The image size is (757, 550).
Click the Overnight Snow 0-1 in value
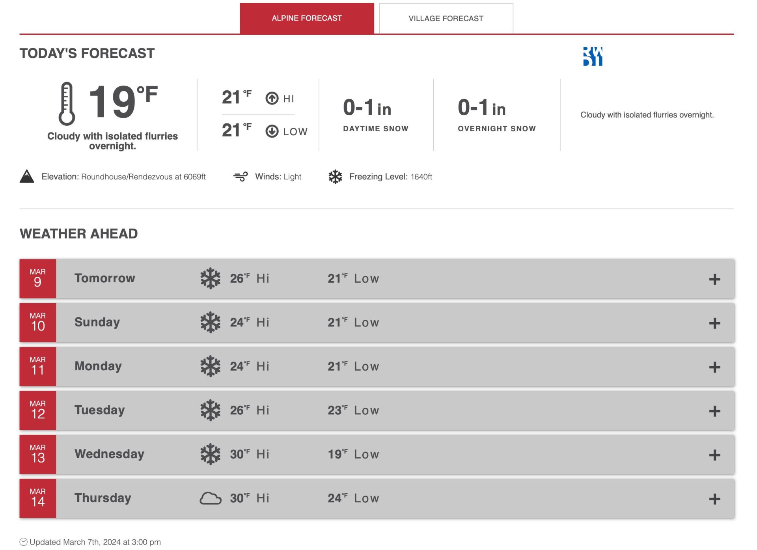click(481, 108)
